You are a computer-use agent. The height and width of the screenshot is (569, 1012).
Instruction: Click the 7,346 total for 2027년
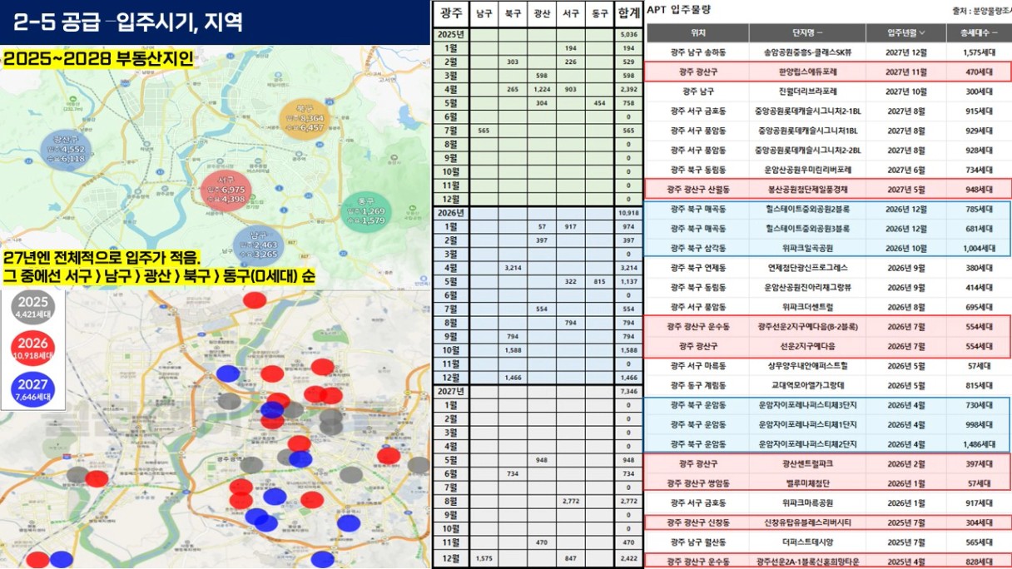[x=628, y=391]
